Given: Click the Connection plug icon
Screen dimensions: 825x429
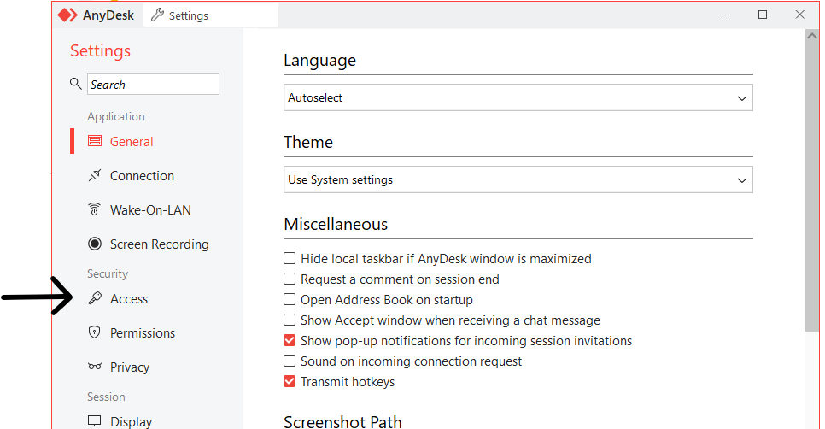Looking at the screenshot, I should pyautogui.click(x=95, y=175).
